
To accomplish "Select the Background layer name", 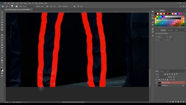I will click(165, 85).
